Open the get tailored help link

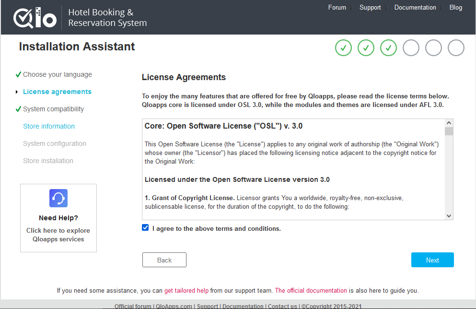186,290
